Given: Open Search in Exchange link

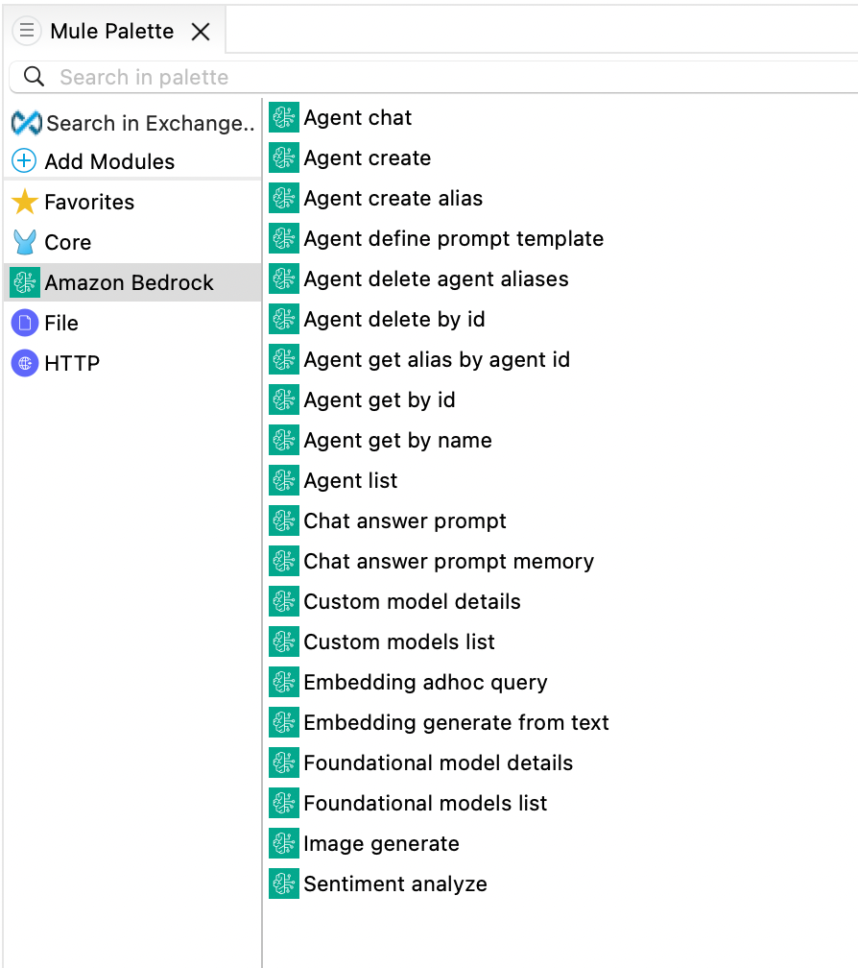Looking at the screenshot, I should point(151,123).
